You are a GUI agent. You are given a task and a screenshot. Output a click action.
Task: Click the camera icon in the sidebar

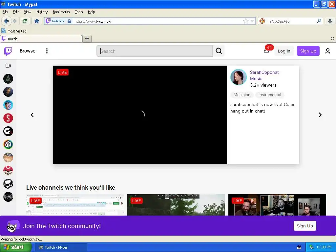[x=8, y=66]
